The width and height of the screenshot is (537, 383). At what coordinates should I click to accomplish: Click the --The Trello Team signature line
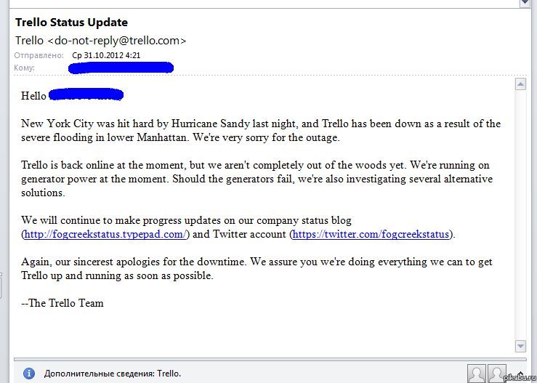[62, 303]
